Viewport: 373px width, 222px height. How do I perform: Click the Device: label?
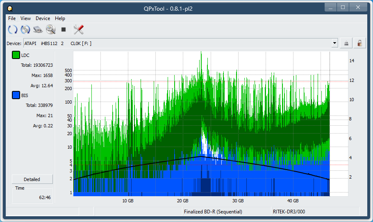pos(14,43)
